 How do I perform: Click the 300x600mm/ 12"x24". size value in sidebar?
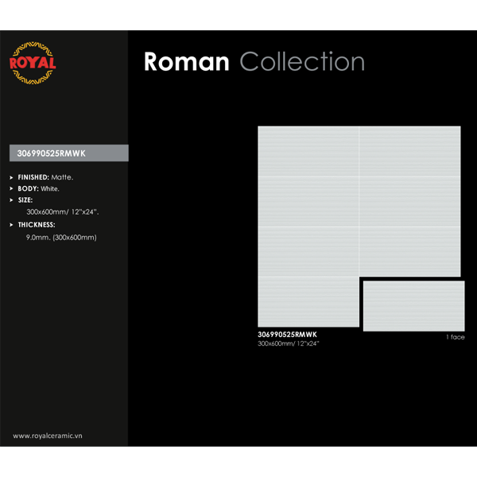coord(62,211)
